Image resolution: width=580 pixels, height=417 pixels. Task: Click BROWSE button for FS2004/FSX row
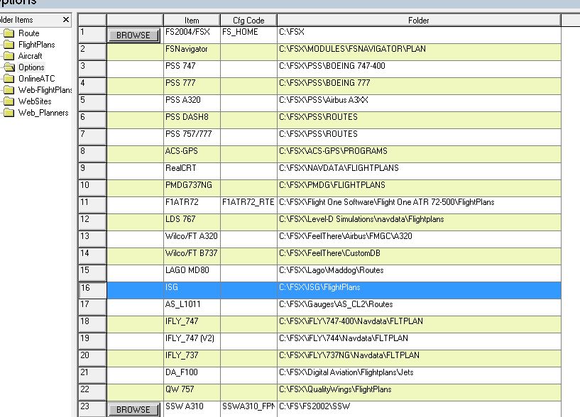pos(133,35)
